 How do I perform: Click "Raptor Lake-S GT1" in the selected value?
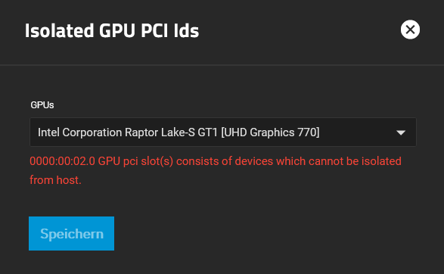171,132
